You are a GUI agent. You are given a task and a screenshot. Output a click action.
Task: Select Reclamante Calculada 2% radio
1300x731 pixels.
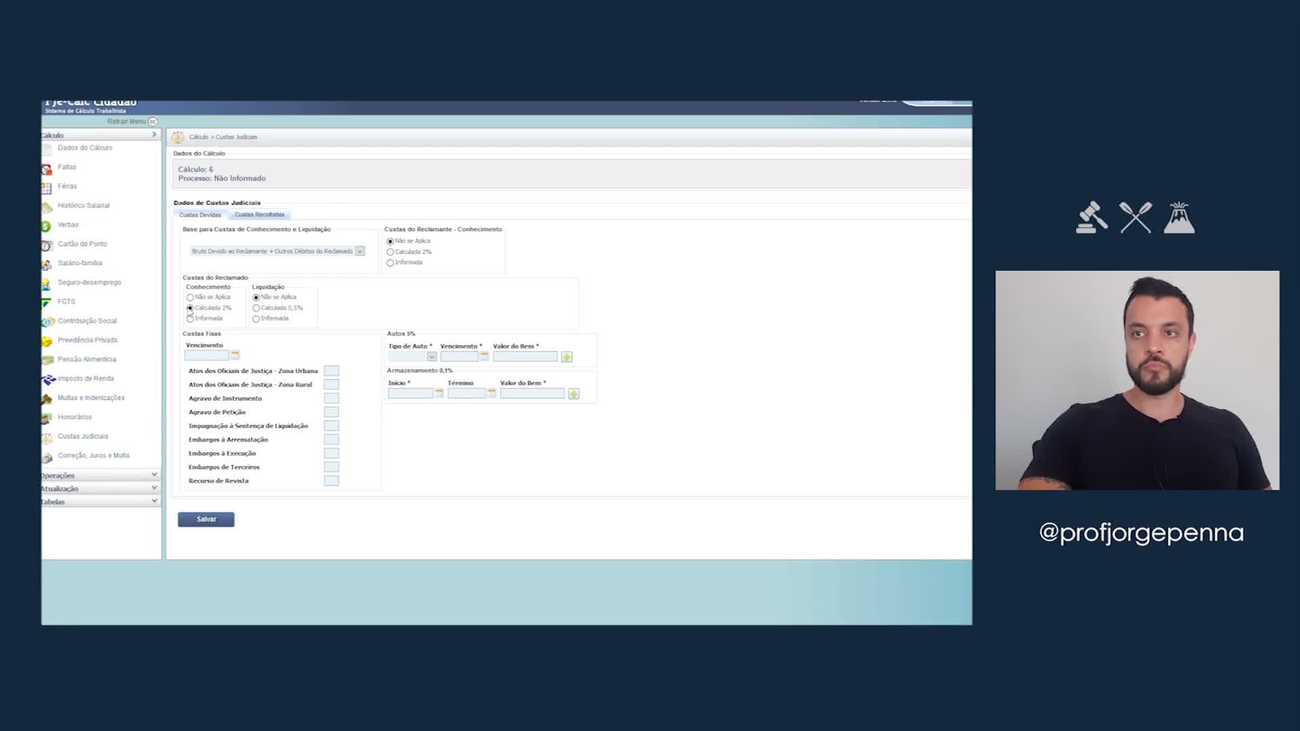click(x=390, y=252)
